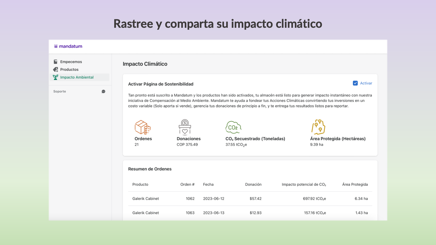Viewport: 436px width, 245px height.
Task: Click donation amount $57.42
Action: coord(255,198)
